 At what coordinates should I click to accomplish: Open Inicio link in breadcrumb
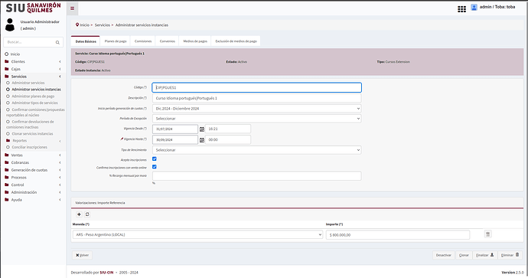(84, 25)
